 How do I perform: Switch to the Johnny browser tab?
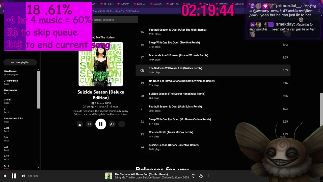(x=238, y=4)
